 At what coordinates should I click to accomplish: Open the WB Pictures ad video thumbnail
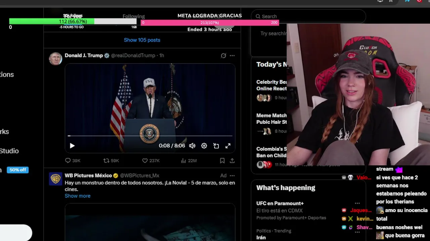tap(150, 222)
